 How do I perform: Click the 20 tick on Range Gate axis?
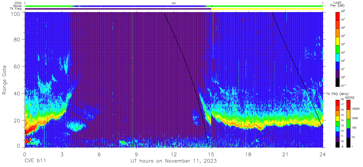[16, 120]
